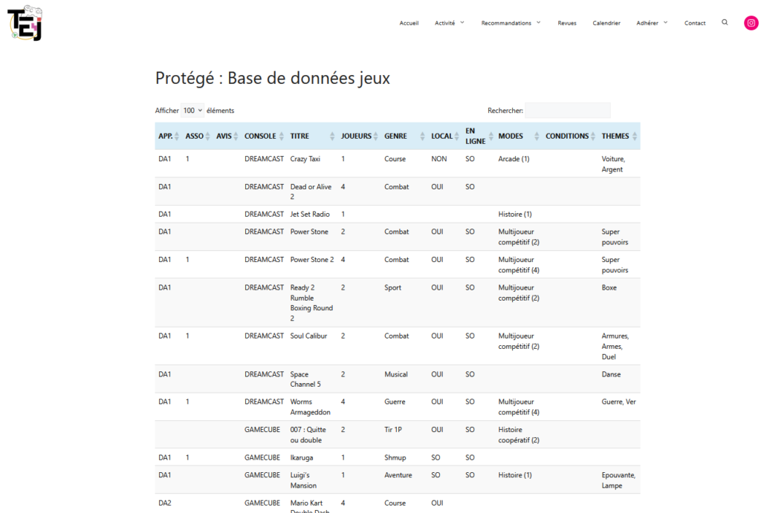Sort table by APP. column arrows

pos(177,137)
